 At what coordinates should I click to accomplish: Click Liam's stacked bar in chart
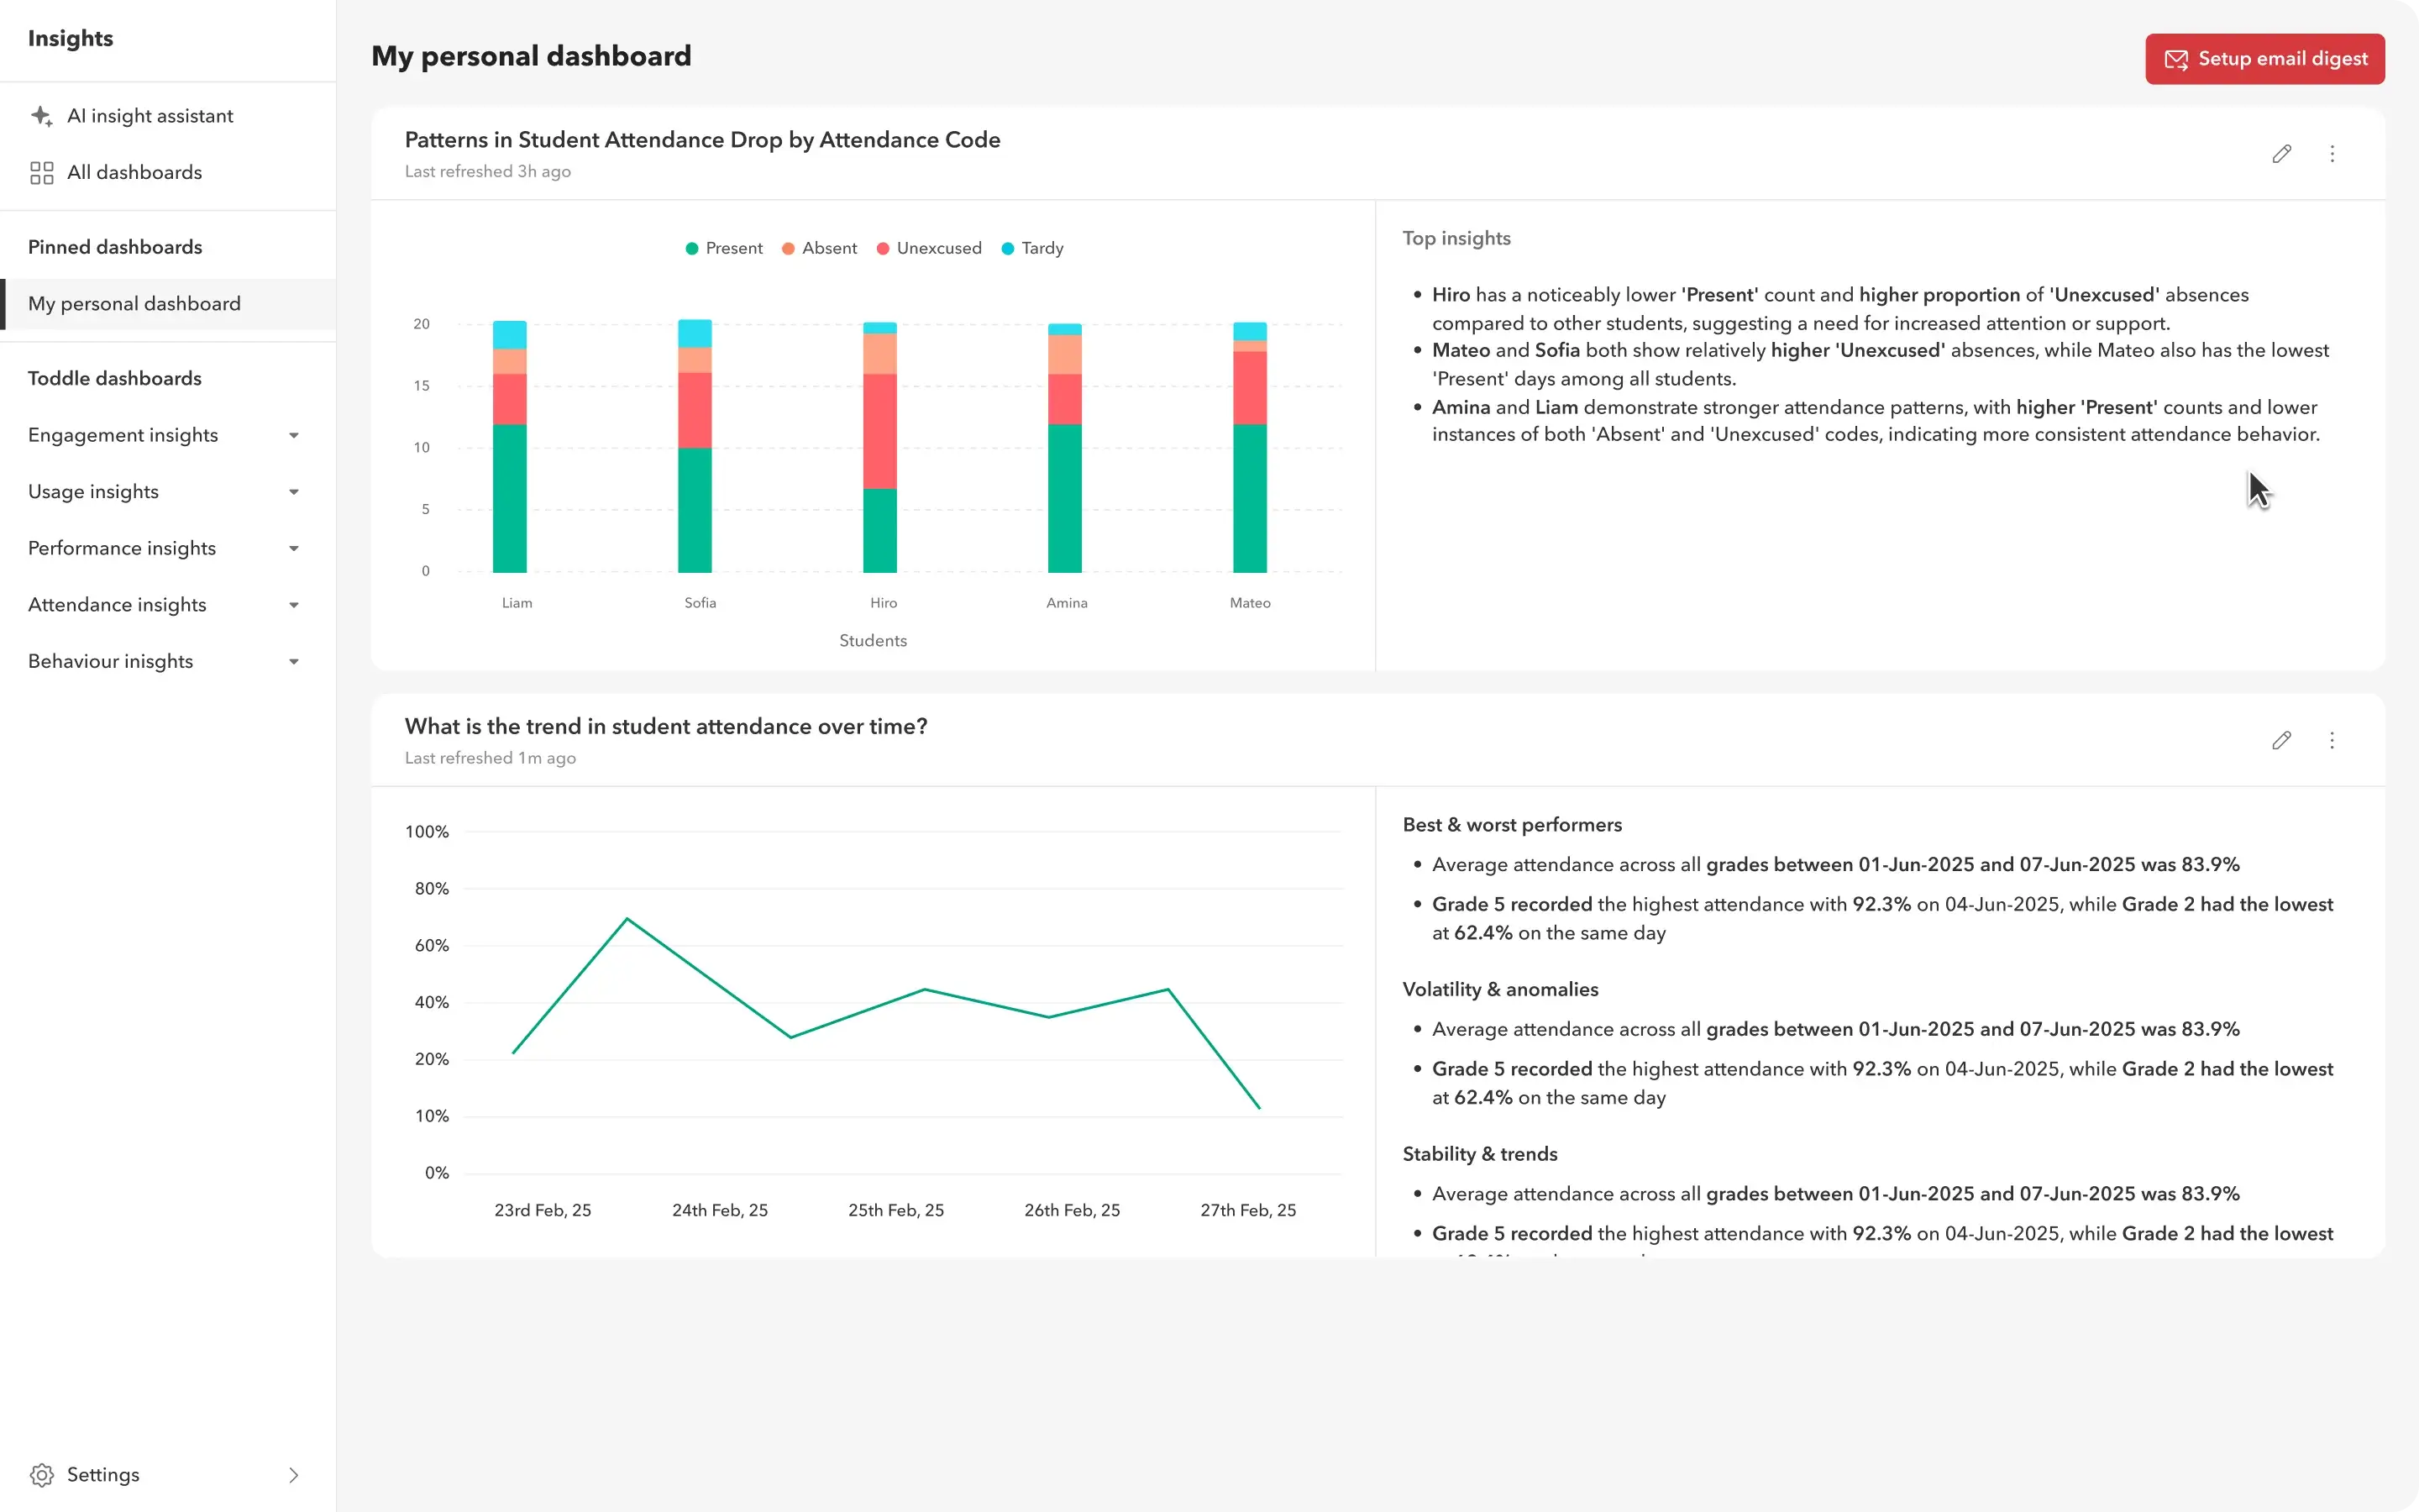coord(510,446)
